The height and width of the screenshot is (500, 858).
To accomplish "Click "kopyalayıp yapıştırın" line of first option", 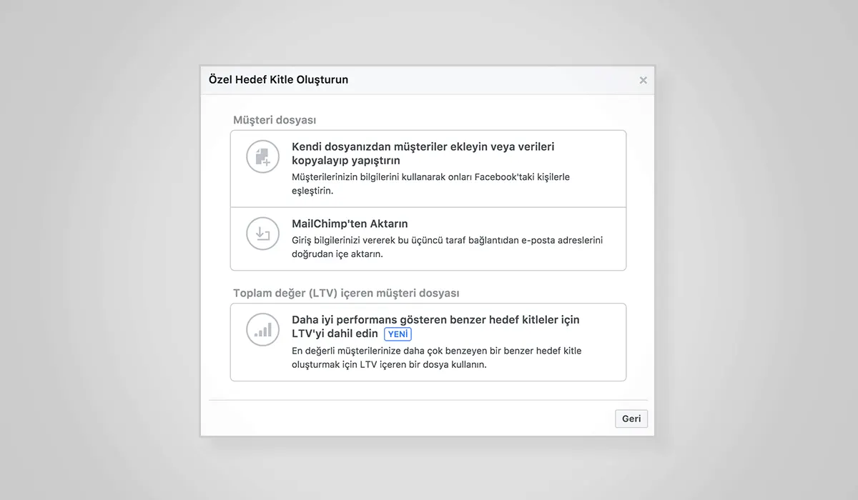I will [x=346, y=161].
